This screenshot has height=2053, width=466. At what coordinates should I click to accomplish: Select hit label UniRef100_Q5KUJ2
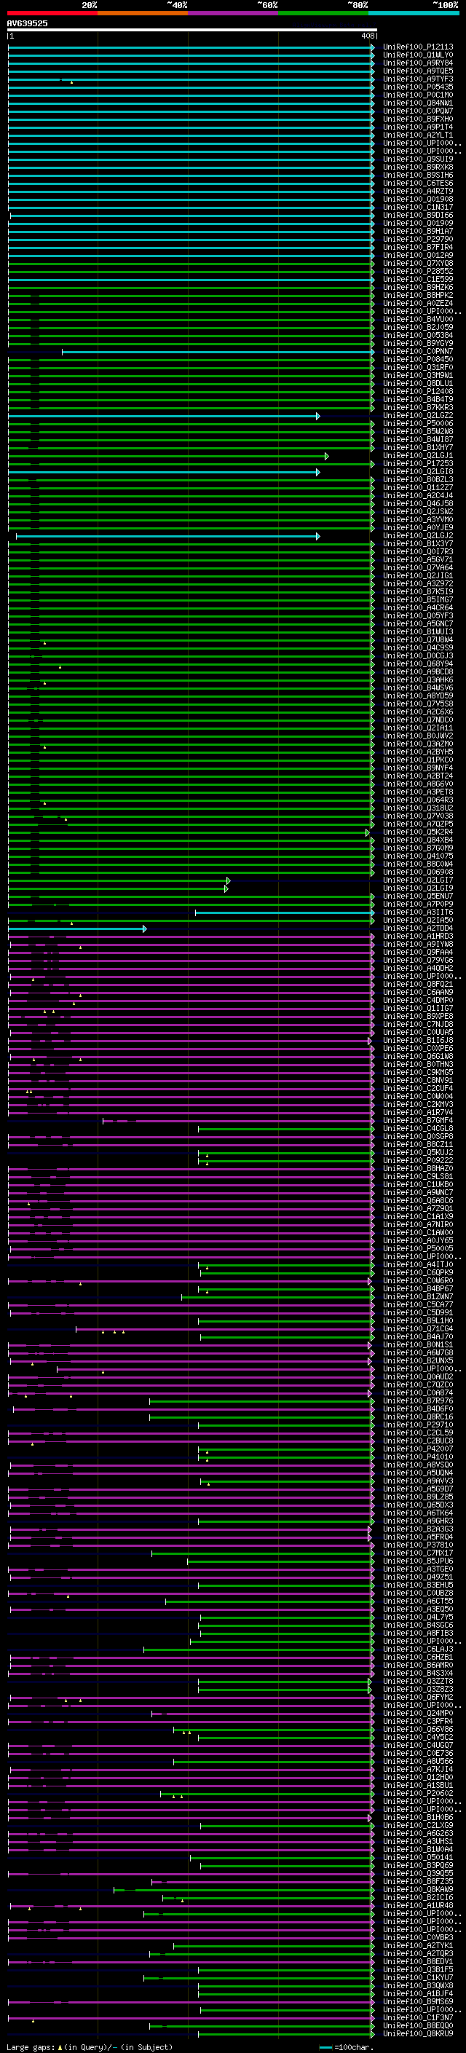point(418,1152)
